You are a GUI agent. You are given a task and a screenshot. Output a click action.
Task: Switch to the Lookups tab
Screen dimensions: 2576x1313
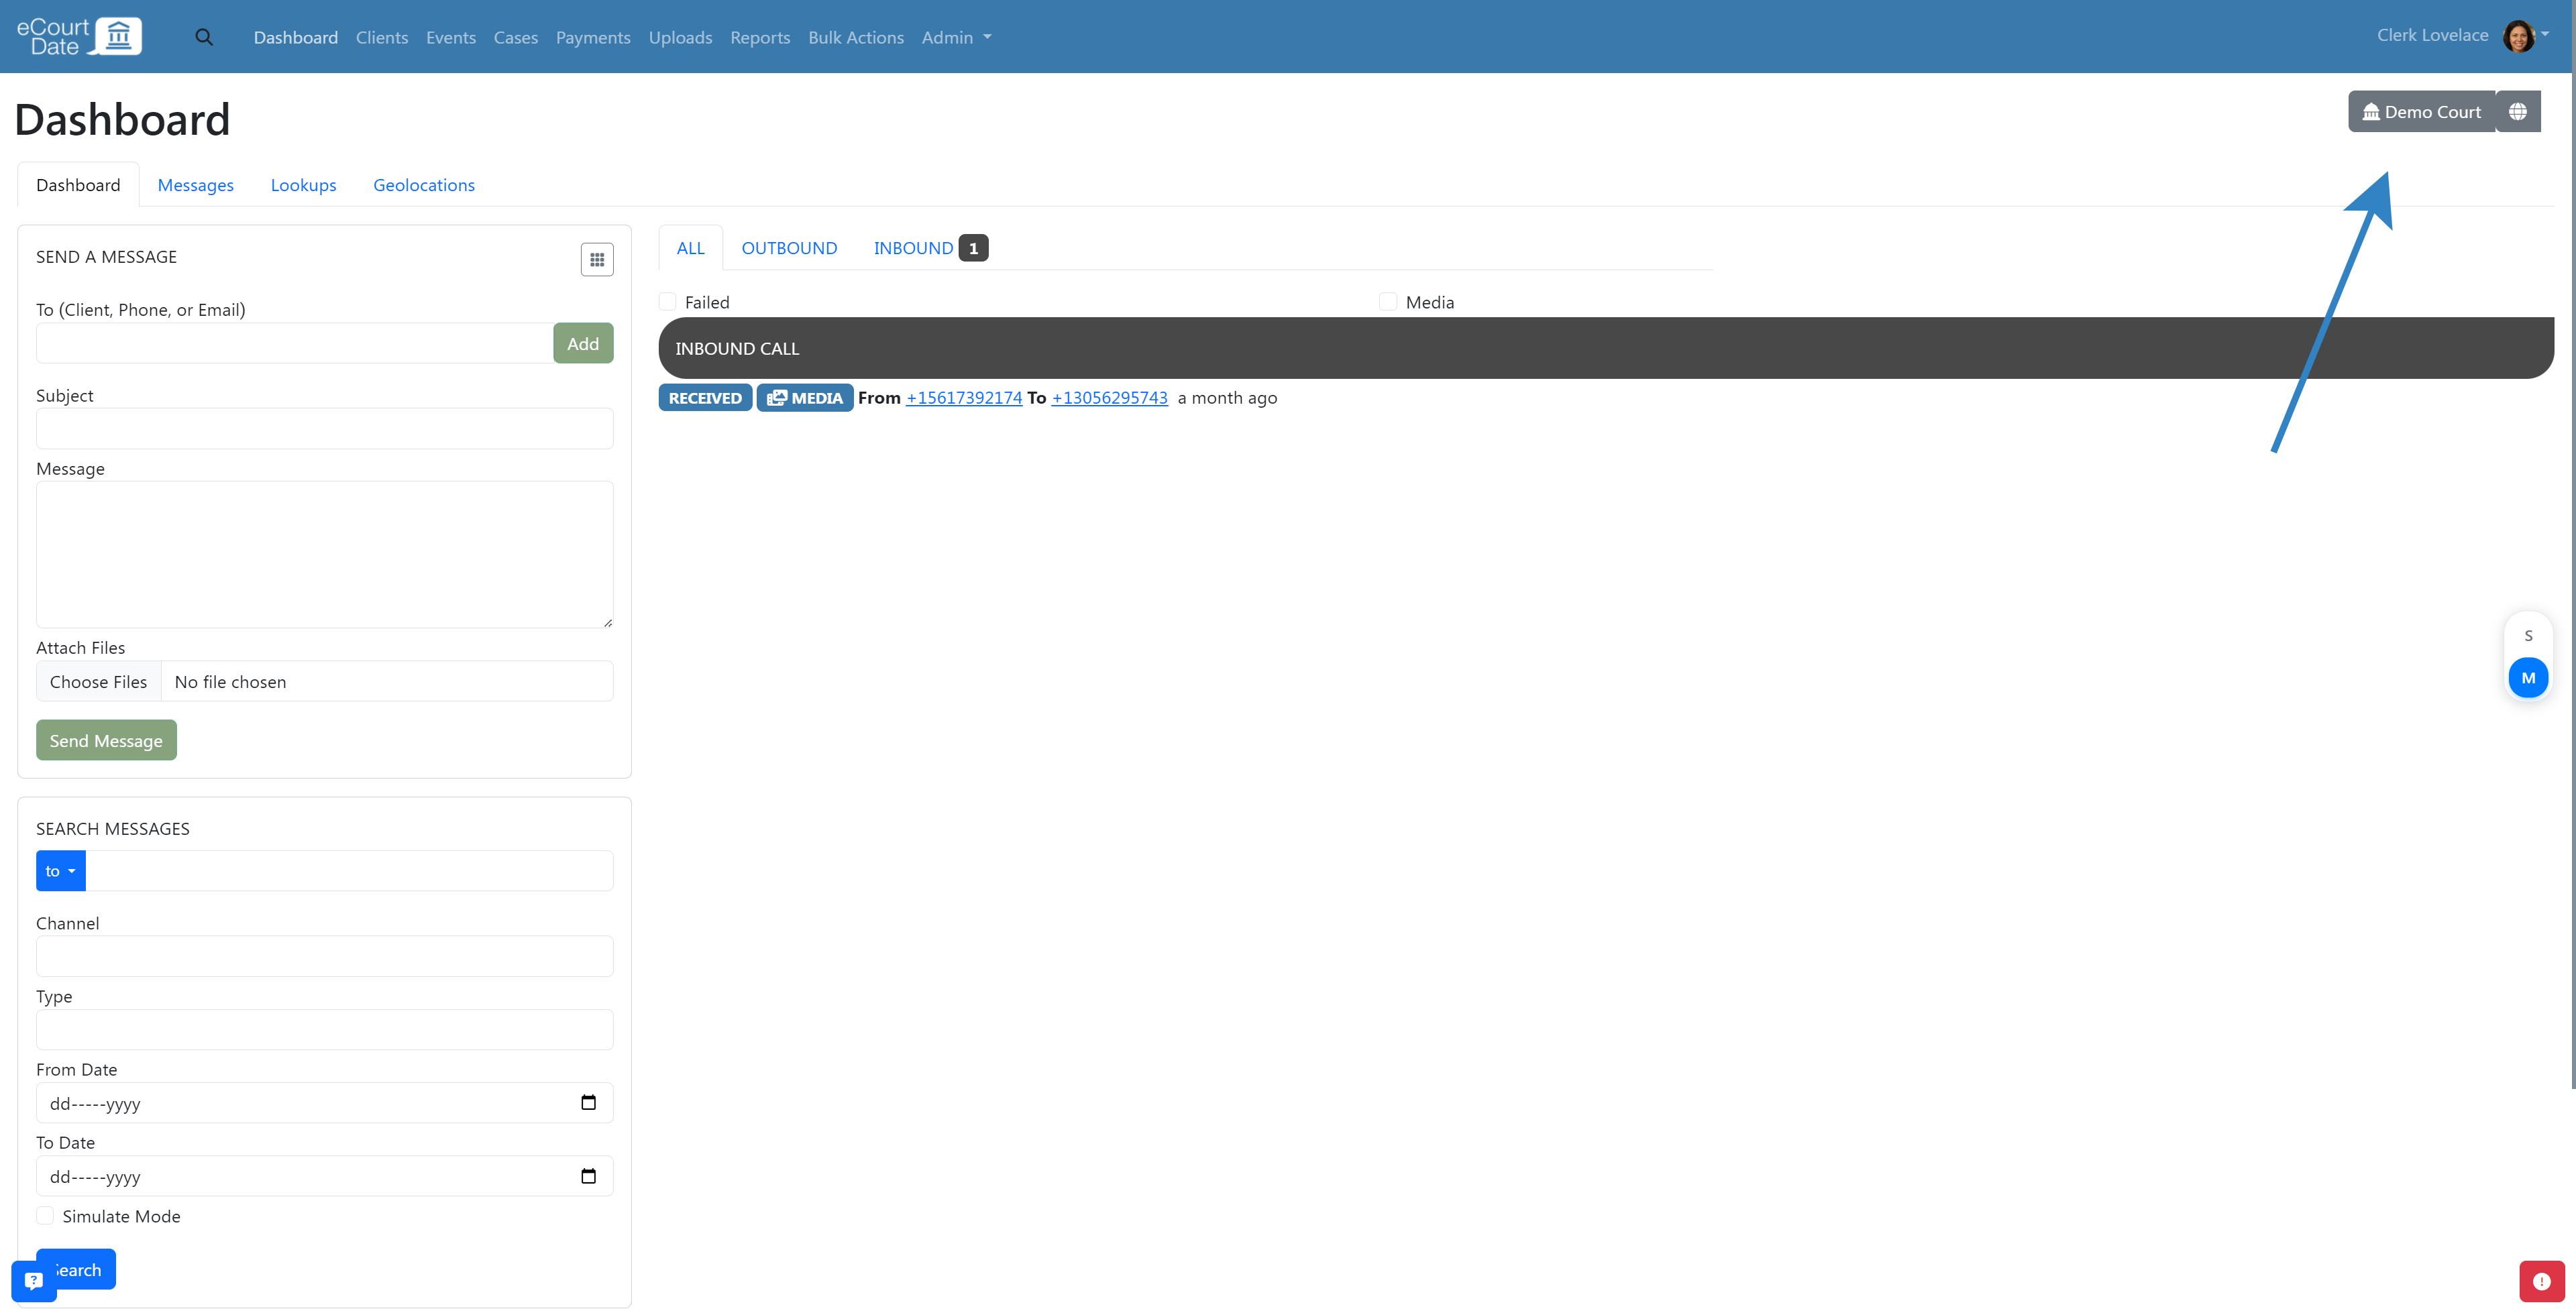(303, 185)
